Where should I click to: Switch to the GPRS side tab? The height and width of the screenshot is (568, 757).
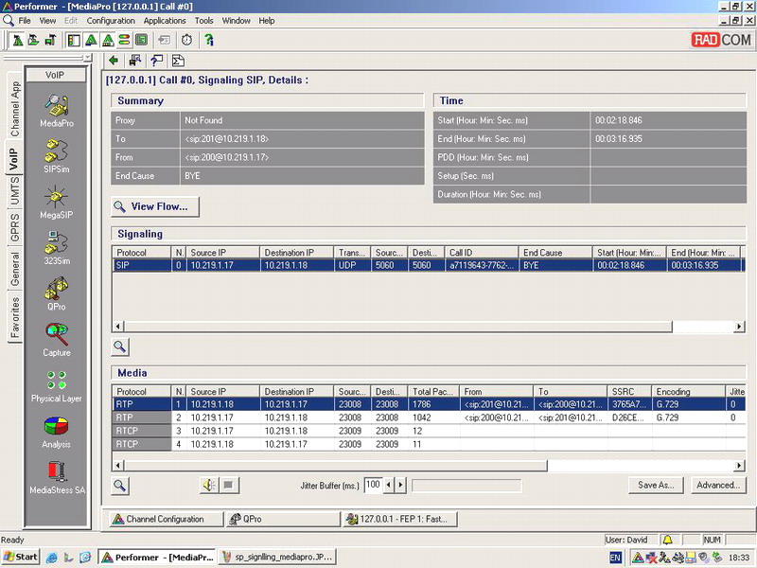tap(15, 228)
